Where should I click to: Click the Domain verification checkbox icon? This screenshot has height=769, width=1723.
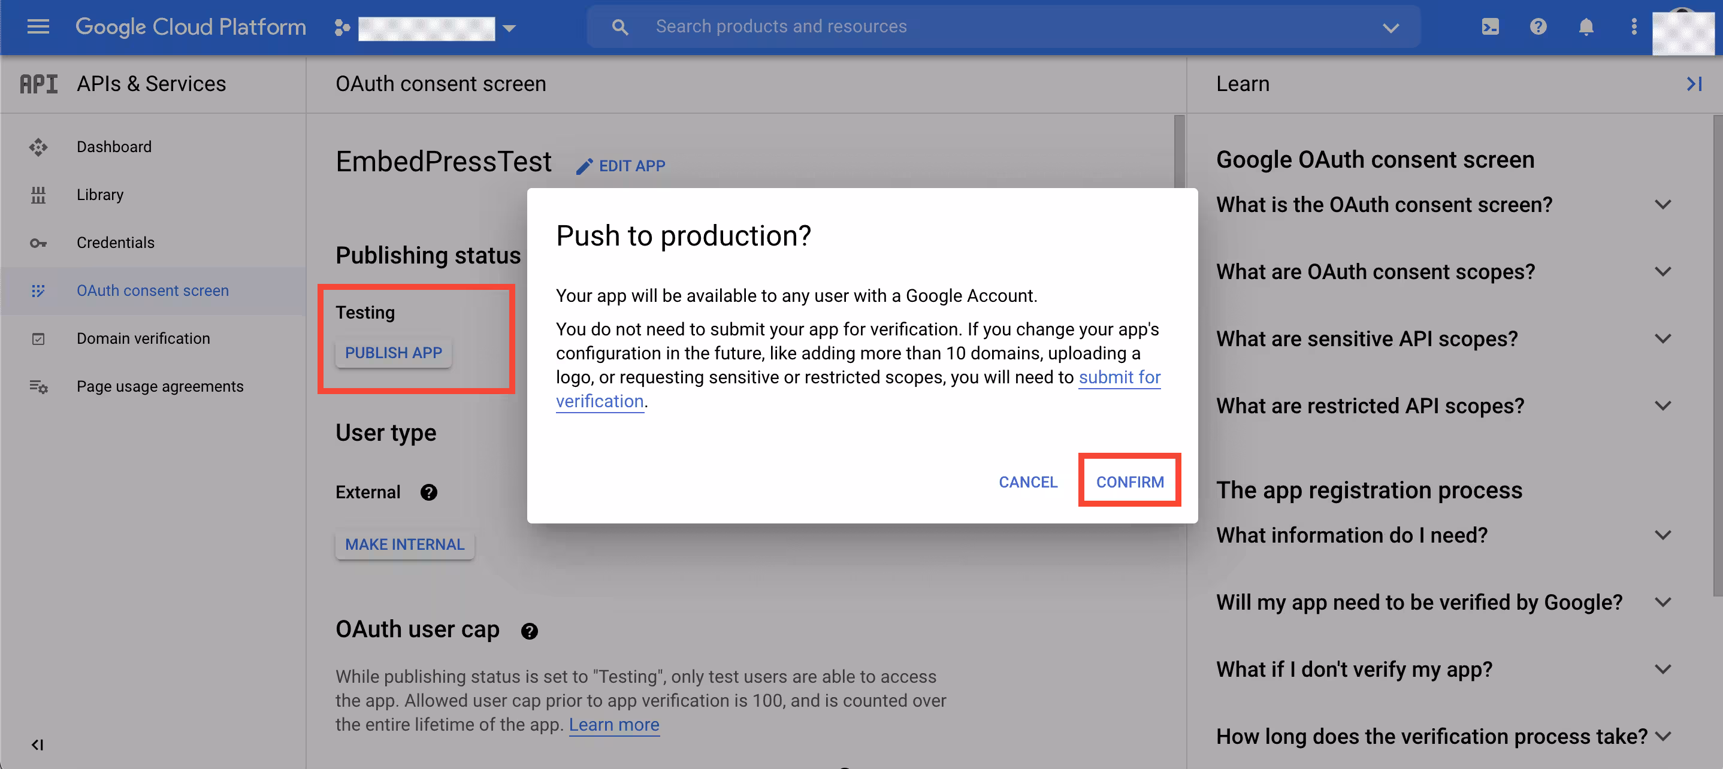click(38, 339)
